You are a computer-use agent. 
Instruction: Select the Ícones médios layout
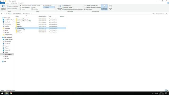[47, 6]
